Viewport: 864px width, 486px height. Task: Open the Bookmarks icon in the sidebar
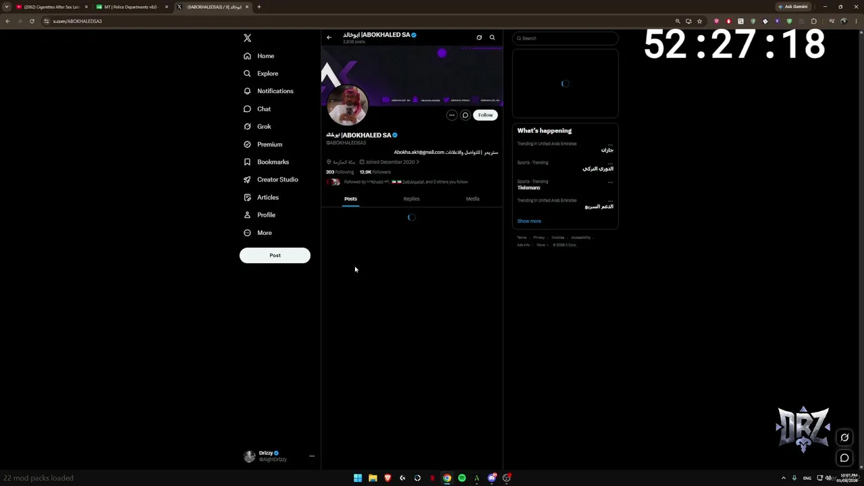tap(247, 162)
